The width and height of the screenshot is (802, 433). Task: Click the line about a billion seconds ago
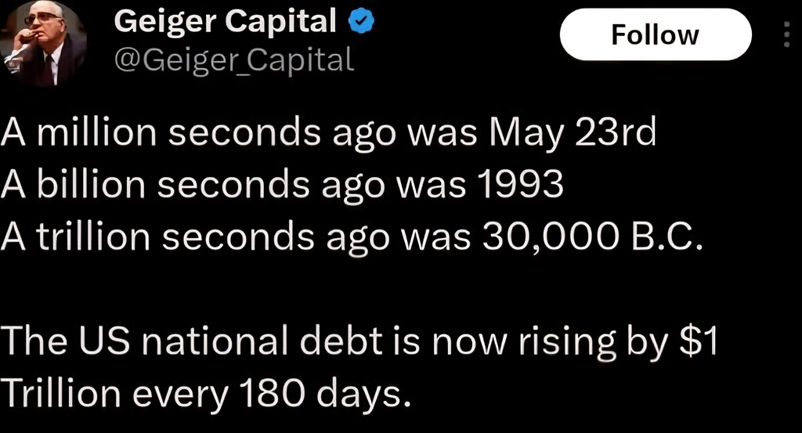pos(282,185)
